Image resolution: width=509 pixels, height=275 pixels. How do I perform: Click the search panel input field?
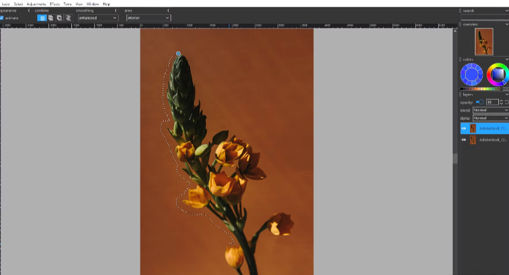coord(485,17)
